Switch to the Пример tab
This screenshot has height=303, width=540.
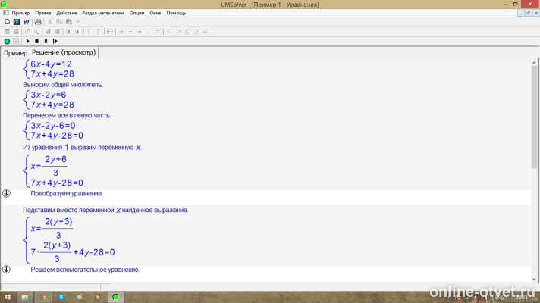click(x=15, y=53)
